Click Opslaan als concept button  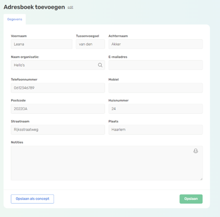pyautogui.click(x=33, y=199)
